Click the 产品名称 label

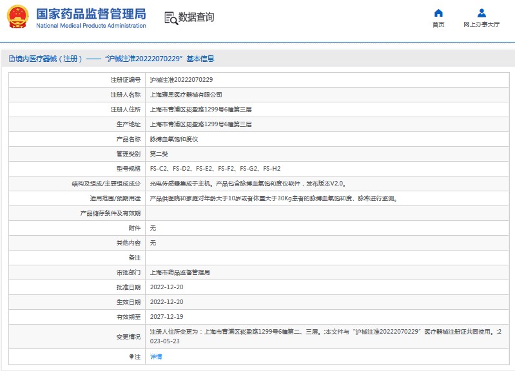click(128, 139)
